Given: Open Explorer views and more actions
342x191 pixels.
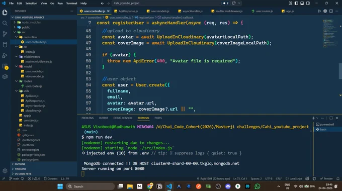Looking at the screenshot, I should point(72,11).
